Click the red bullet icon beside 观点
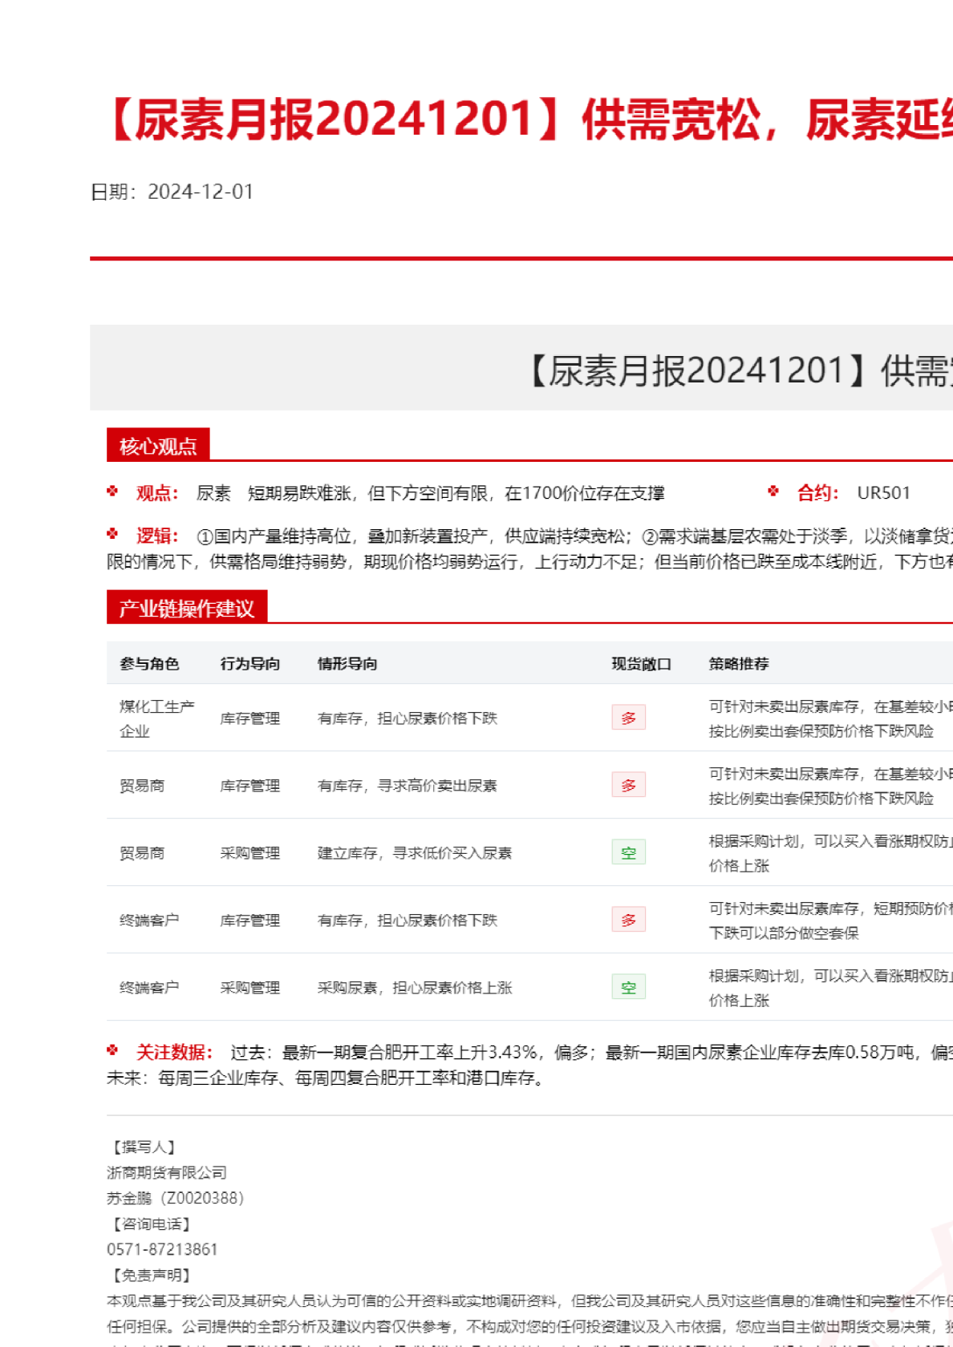This screenshot has width=953, height=1347. [x=113, y=491]
